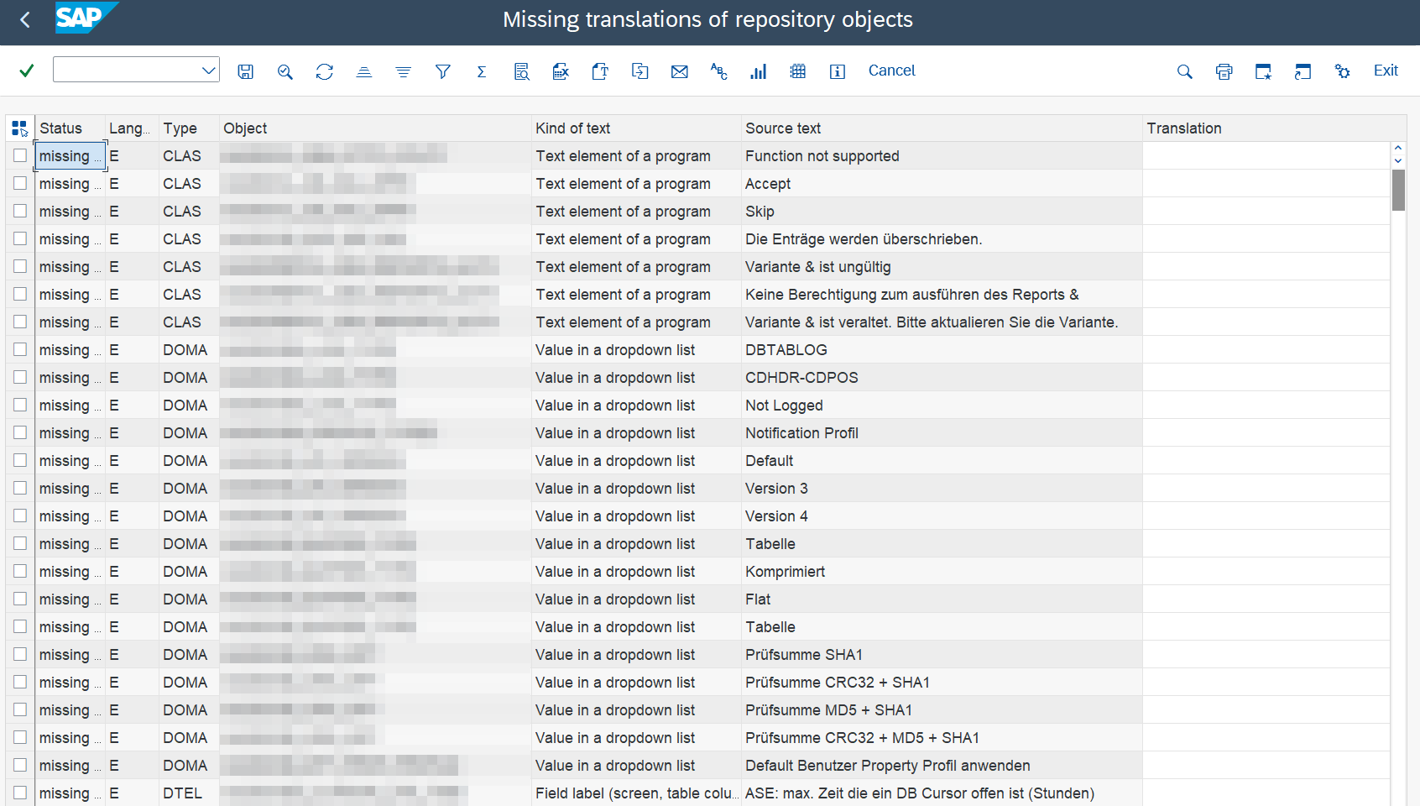Image resolution: width=1420 pixels, height=806 pixels.
Task: Print the list
Action: pyautogui.click(x=1224, y=71)
